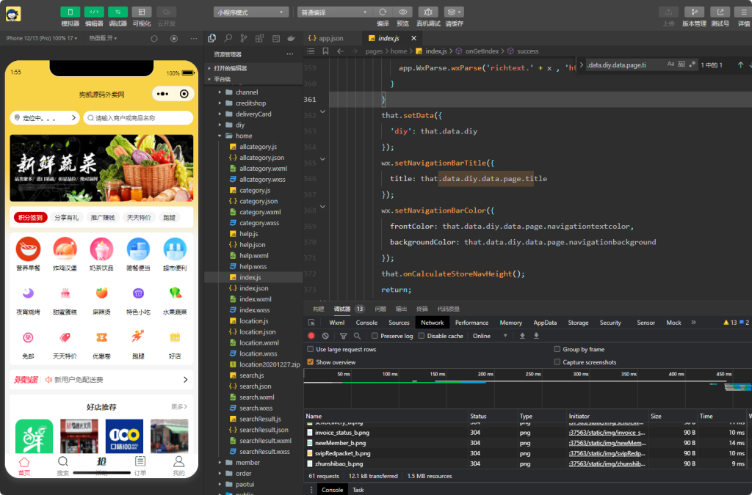Refresh the simulator with reload icon

[154, 38]
